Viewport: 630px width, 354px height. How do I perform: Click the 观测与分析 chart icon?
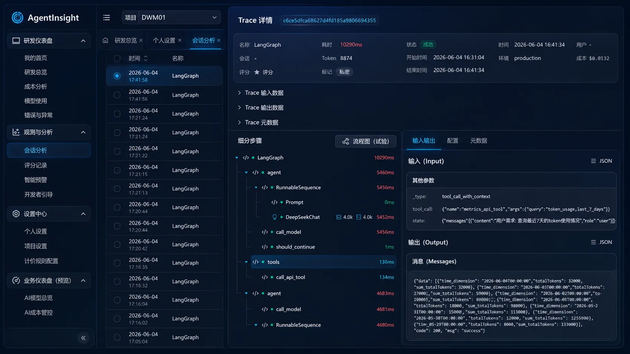16,132
